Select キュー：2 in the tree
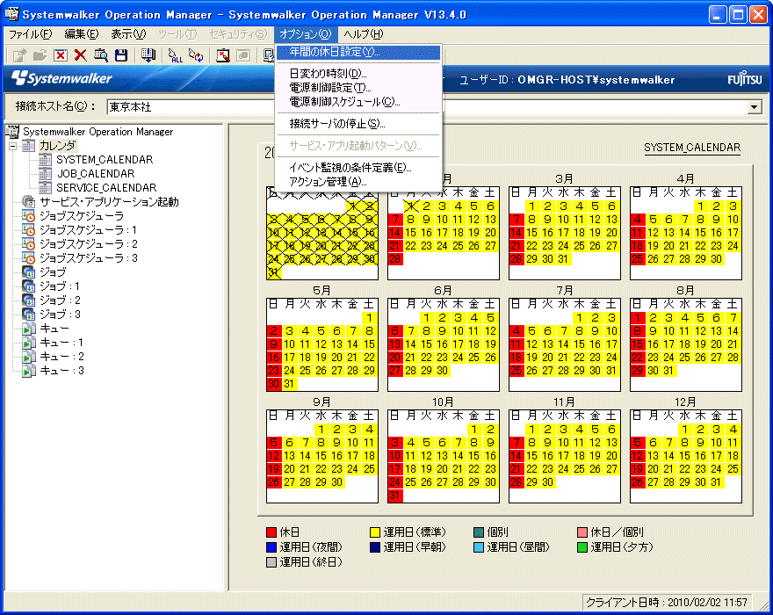 pyautogui.click(x=61, y=357)
